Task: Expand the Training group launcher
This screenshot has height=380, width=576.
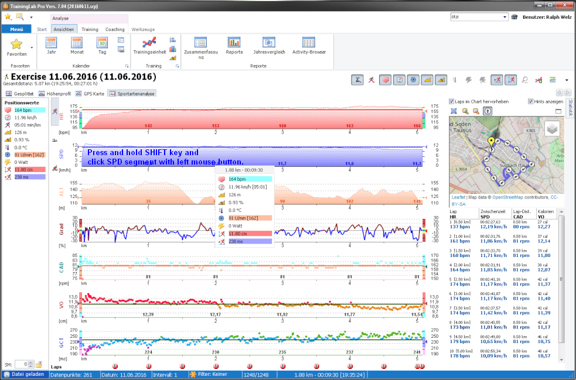Action: (x=178, y=66)
